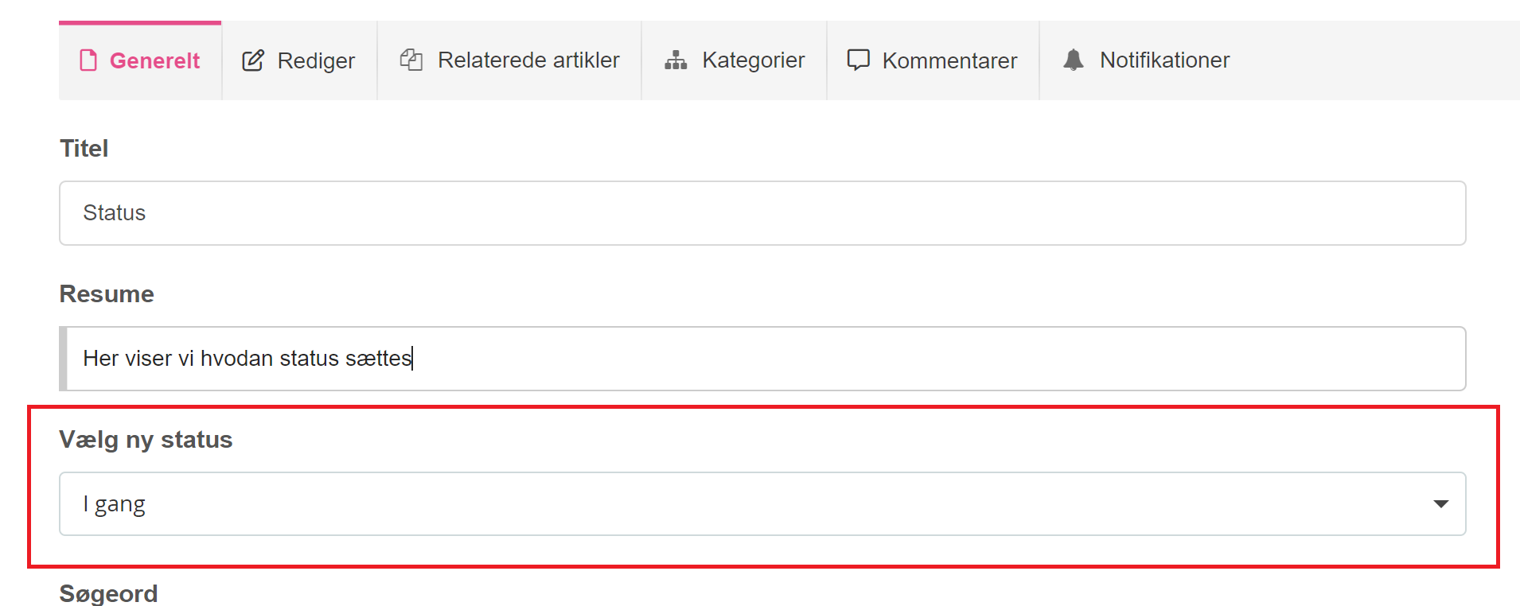Click into the Resume text field
The height and width of the screenshot is (606, 1520).
coord(762,359)
